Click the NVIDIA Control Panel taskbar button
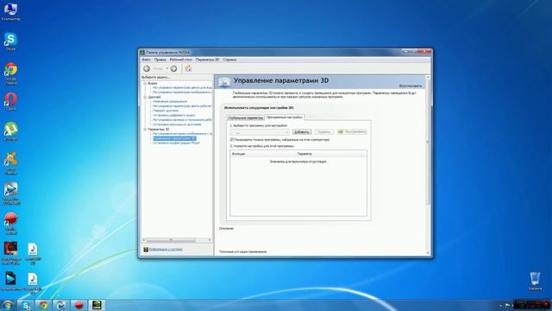Viewport: 552px width, 311px height. click(97, 305)
